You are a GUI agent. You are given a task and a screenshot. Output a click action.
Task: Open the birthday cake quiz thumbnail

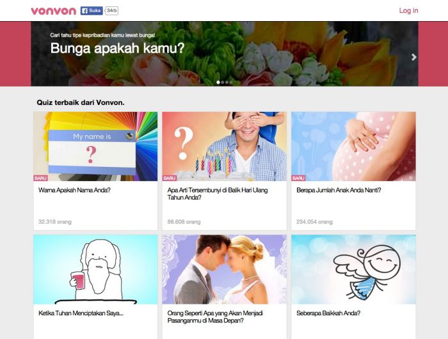click(224, 146)
